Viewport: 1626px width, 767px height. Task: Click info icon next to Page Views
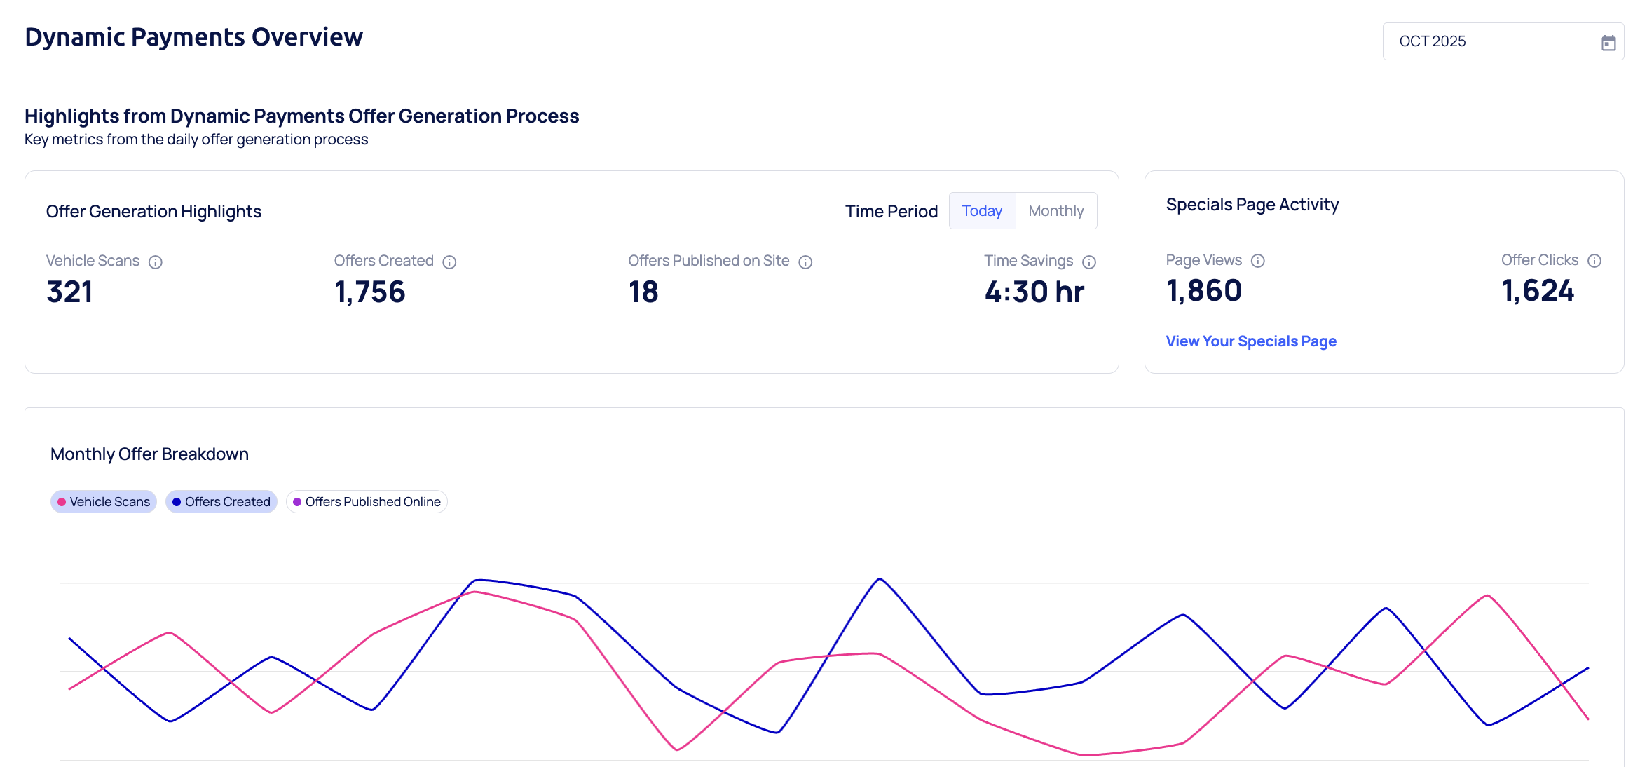click(1257, 261)
